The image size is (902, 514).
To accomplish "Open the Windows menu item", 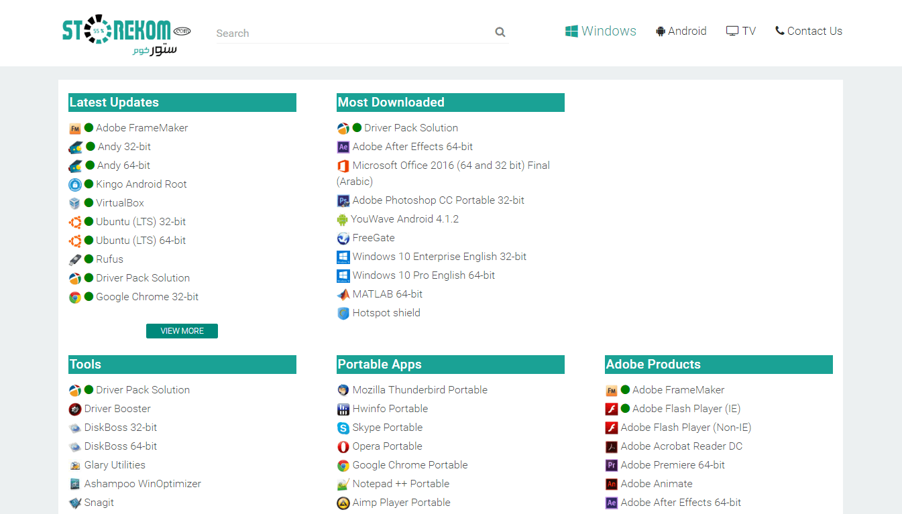I will pyautogui.click(x=600, y=31).
